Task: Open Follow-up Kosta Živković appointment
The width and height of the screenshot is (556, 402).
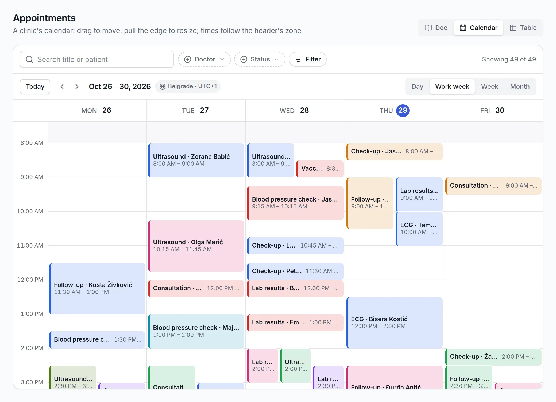Action: click(x=97, y=288)
